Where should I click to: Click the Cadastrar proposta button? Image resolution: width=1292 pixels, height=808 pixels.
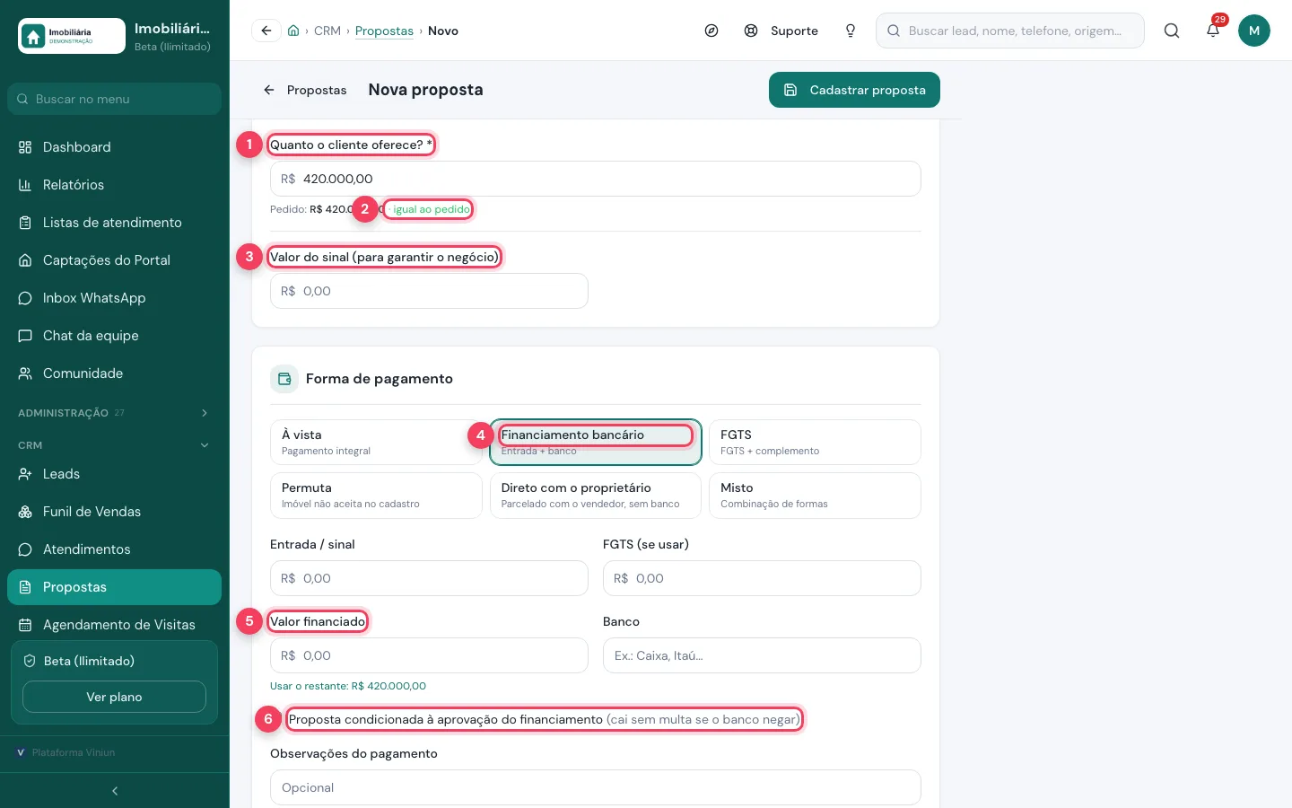click(854, 90)
